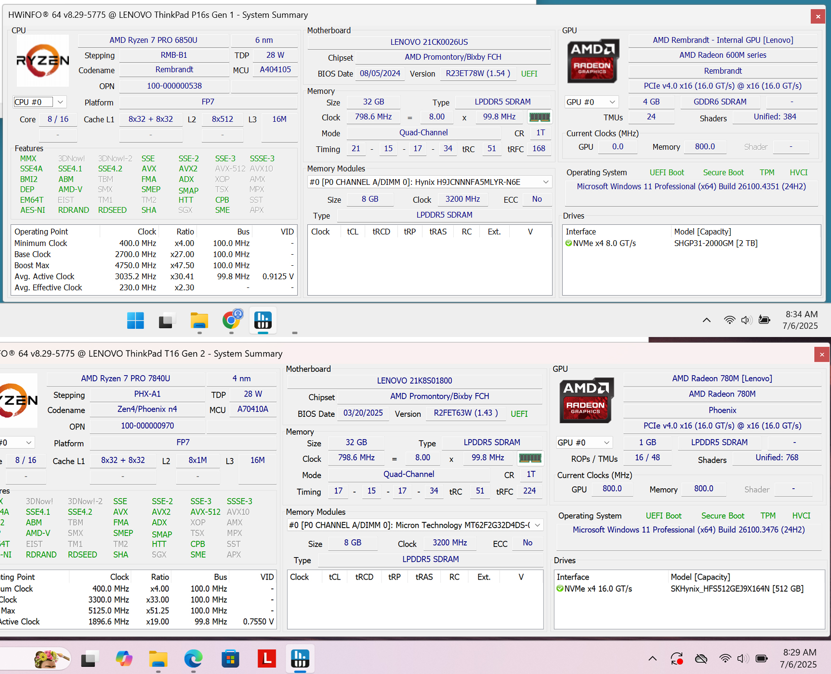This screenshot has height=674, width=831.
Task: Open Task View in upper taskbar
Action: pyautogui.click(x=167, y=320)
